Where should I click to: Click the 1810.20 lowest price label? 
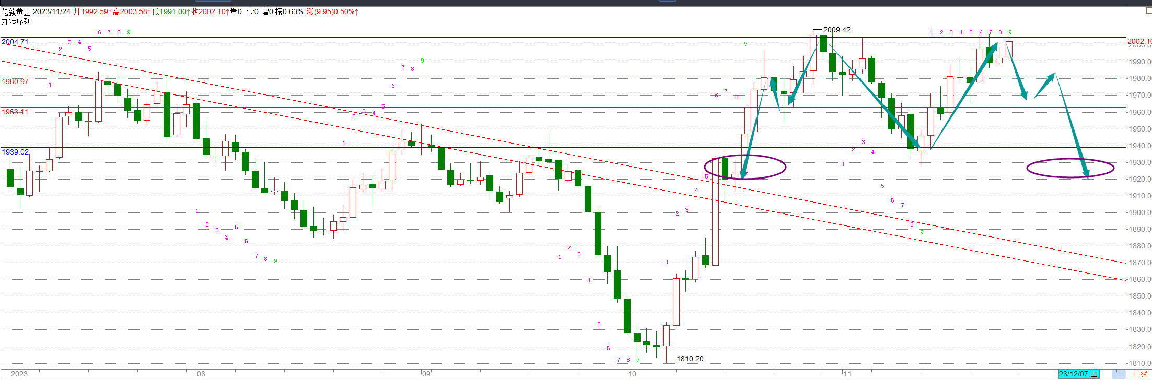pos(690,359)
